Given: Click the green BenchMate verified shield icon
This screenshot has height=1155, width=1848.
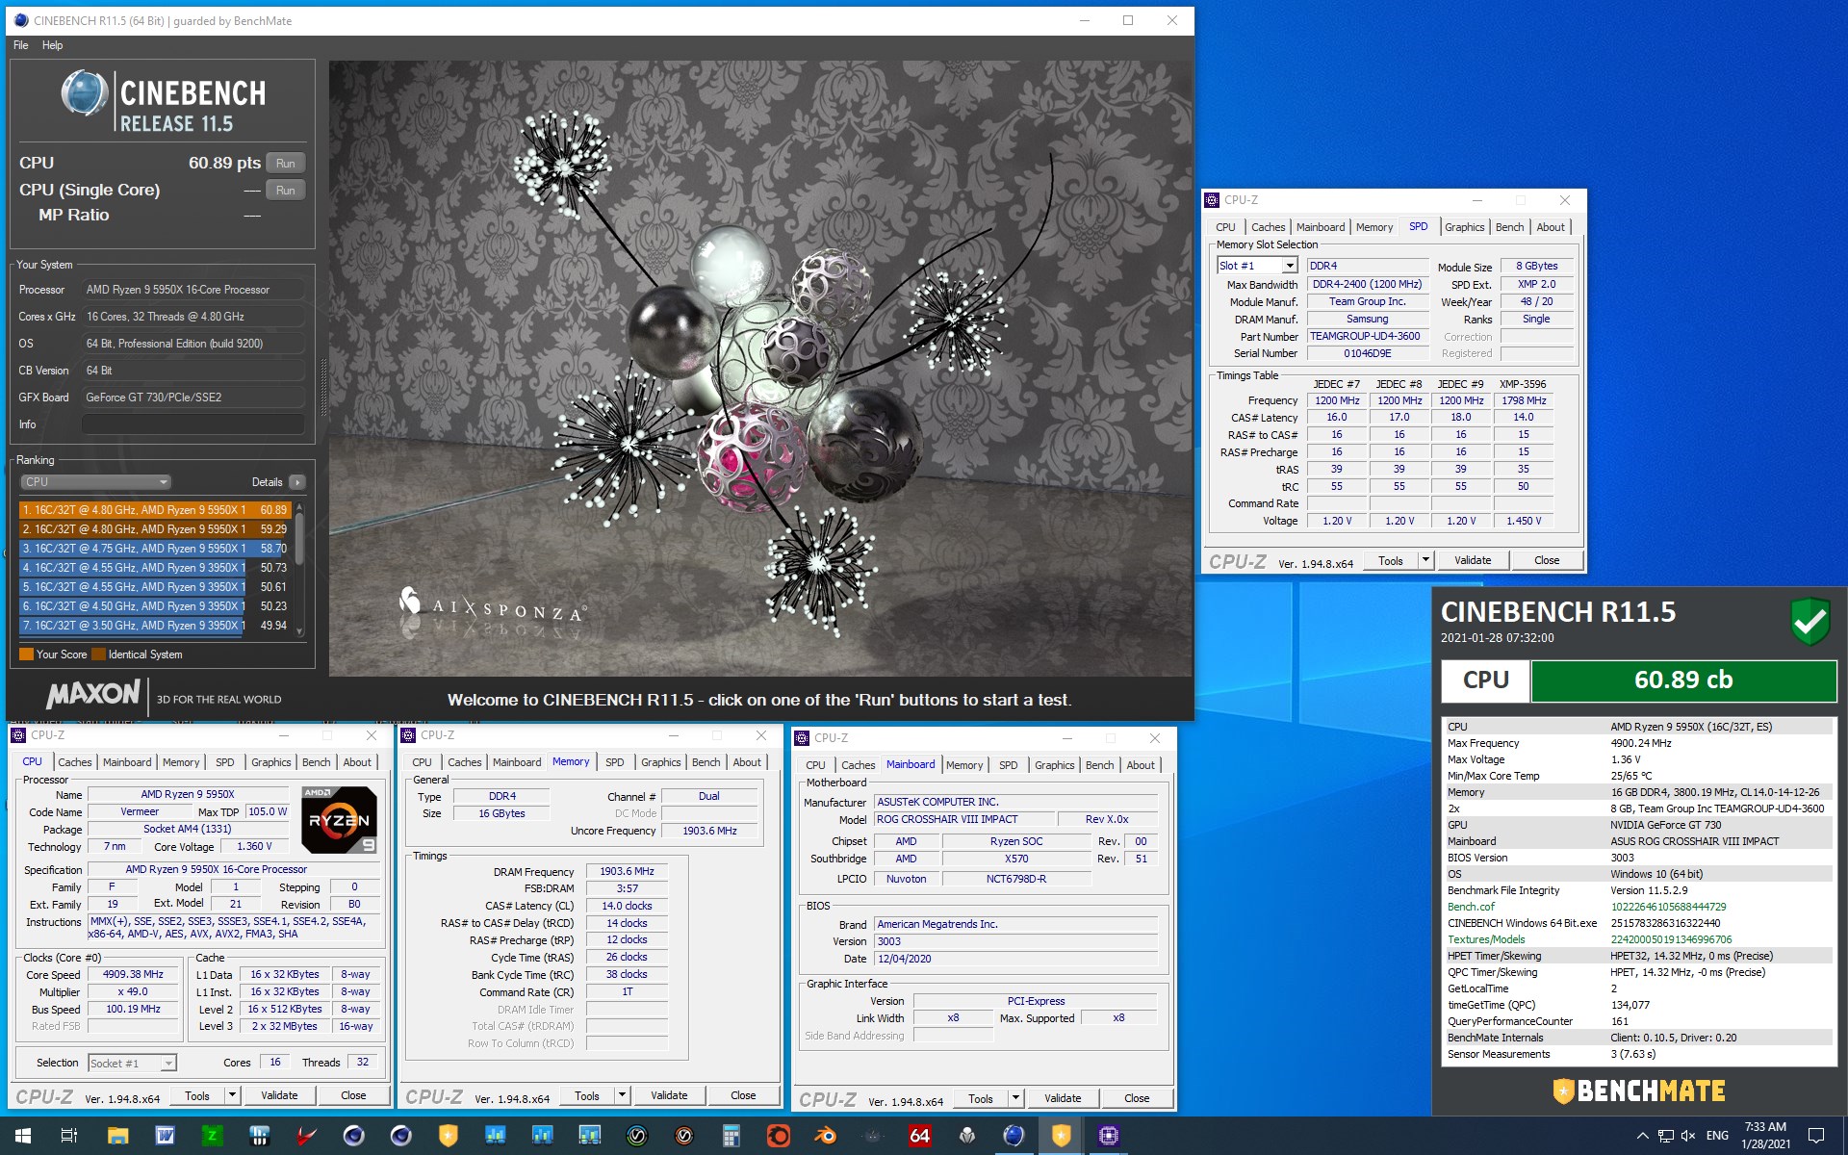Looking at the screenshot, I should click(1809, 621).
